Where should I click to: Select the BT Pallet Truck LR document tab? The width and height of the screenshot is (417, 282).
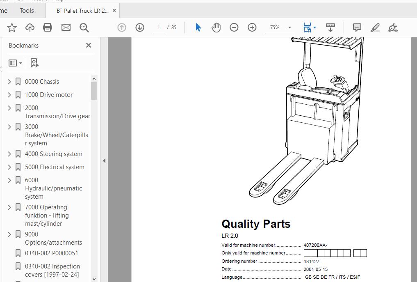coord(82,11)
